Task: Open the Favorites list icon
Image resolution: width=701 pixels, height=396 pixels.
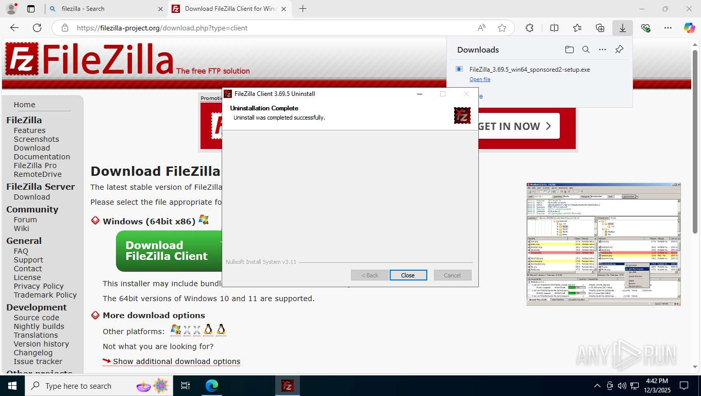Action: 577,28
